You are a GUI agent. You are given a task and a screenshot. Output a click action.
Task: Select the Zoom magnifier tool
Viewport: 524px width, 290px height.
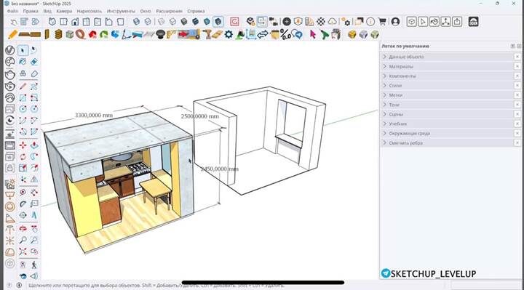click(x=23, y=240)
